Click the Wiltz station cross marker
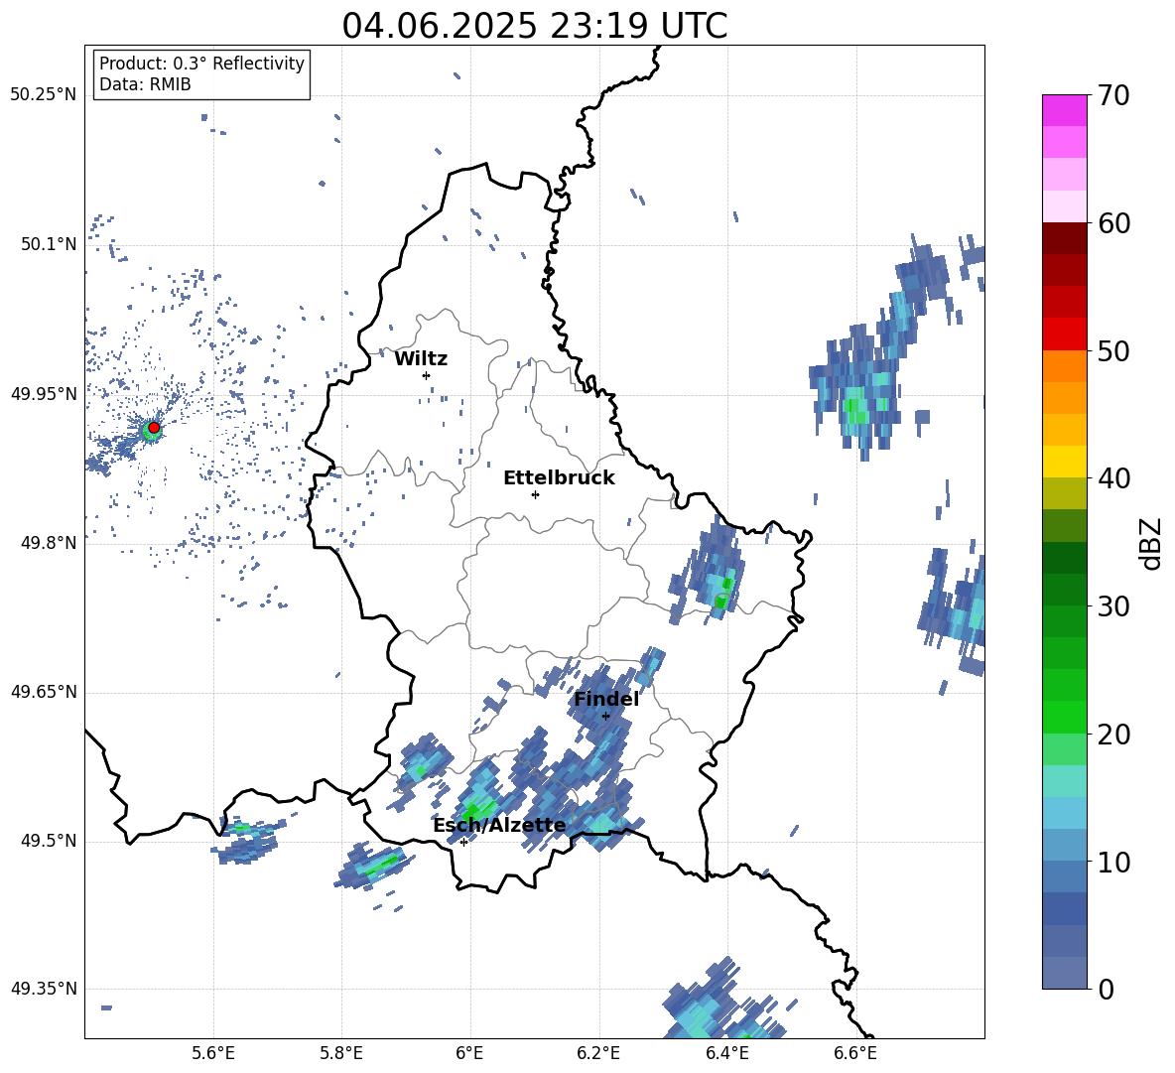 point(427,375)
